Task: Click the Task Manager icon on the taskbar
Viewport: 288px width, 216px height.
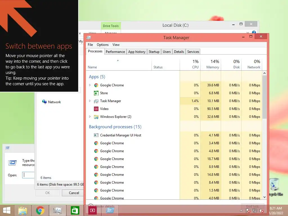Action: click(x=57, y=210)
